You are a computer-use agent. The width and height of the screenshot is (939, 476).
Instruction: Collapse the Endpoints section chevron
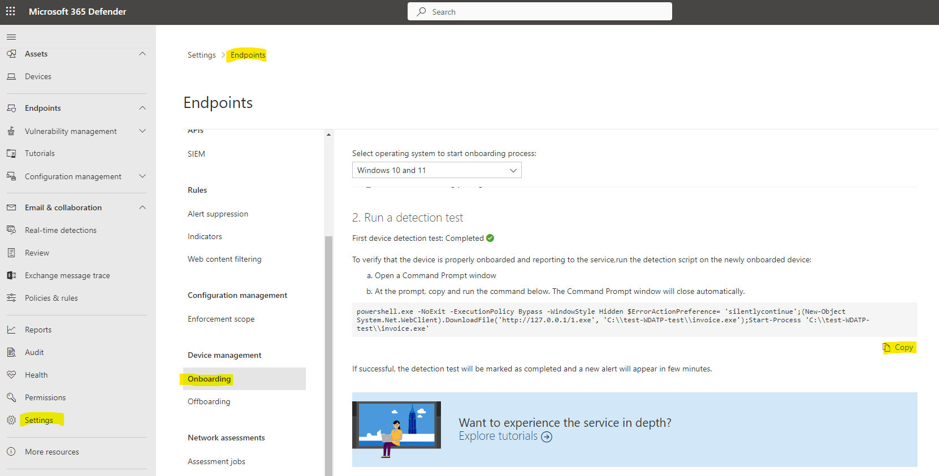click(x=142, y=108)
